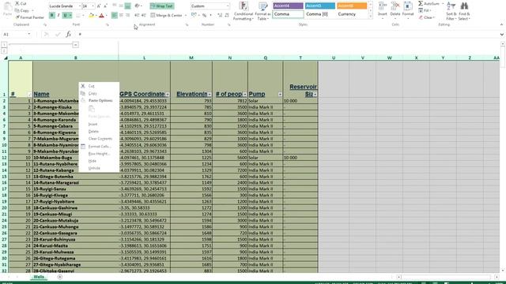Open the Clear dropdown
The width and height of the screenshot is (506, 284).
point(427,17)
